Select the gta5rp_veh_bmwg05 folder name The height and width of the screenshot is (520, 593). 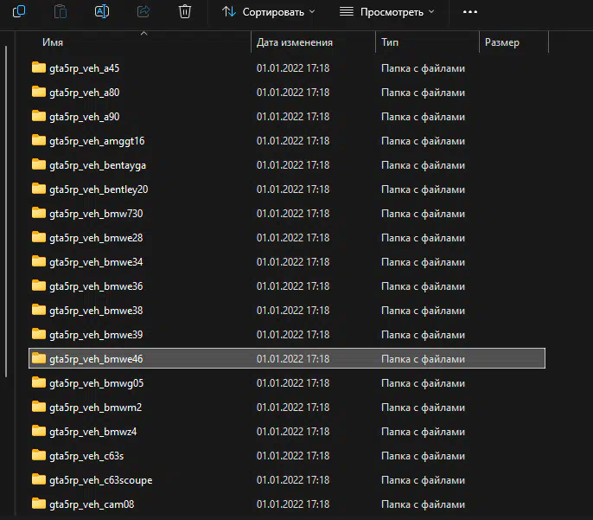pyautogui.click(x=96, y=382)
